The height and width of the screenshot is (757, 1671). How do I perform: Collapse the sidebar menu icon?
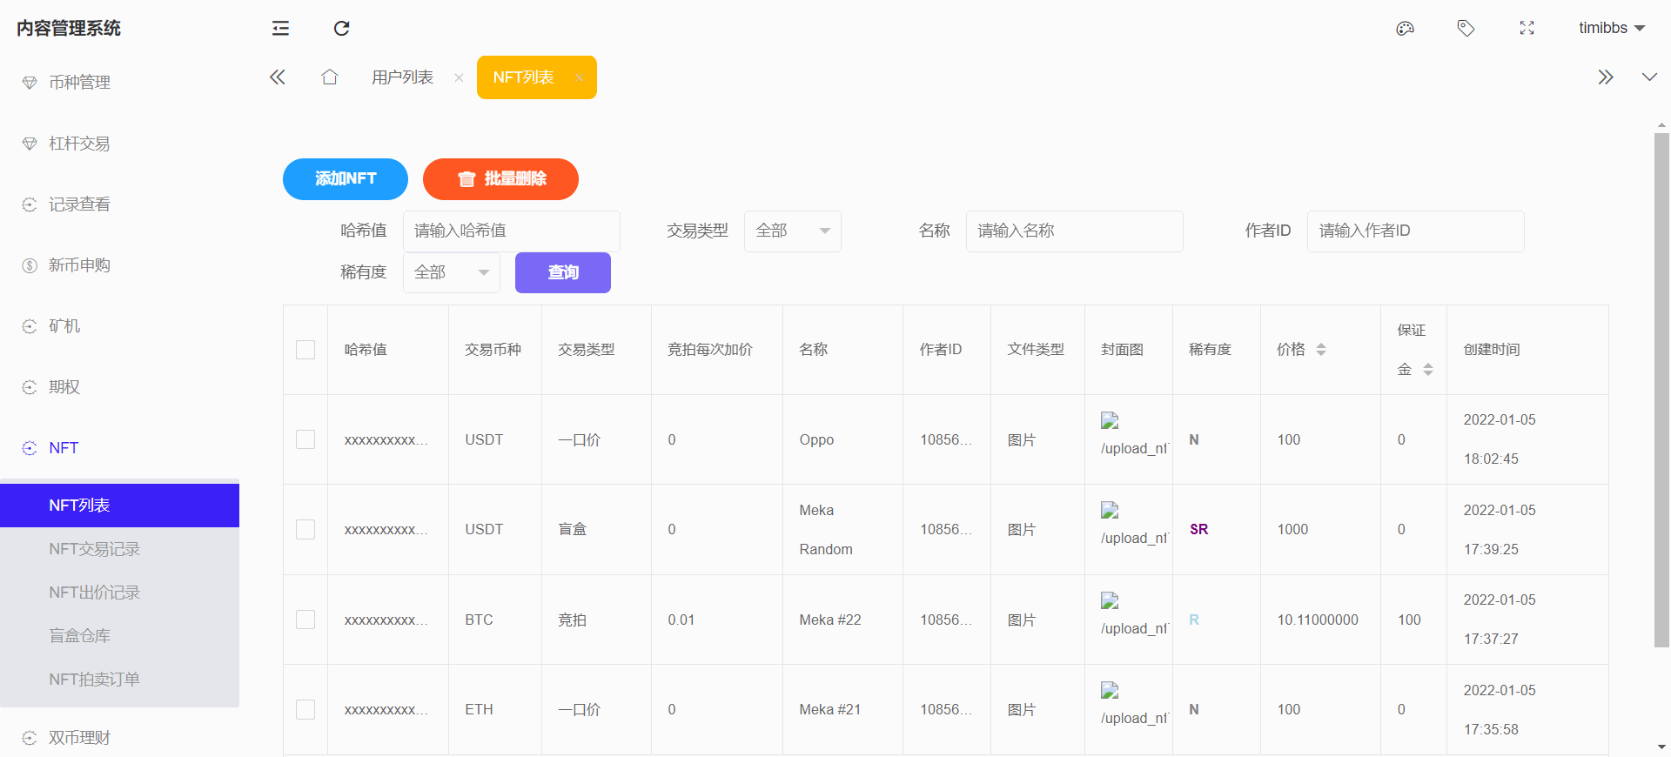280,29
